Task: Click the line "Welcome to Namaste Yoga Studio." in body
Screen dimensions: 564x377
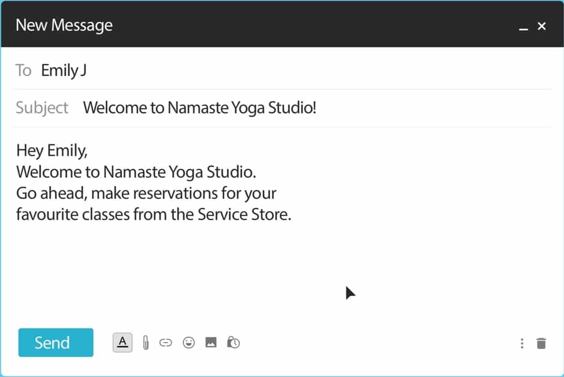Action: (x=136, y=172)
